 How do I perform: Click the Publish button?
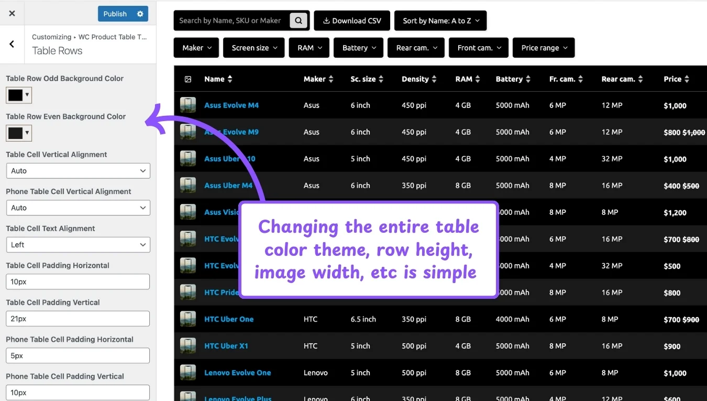(x=115, y=14)
